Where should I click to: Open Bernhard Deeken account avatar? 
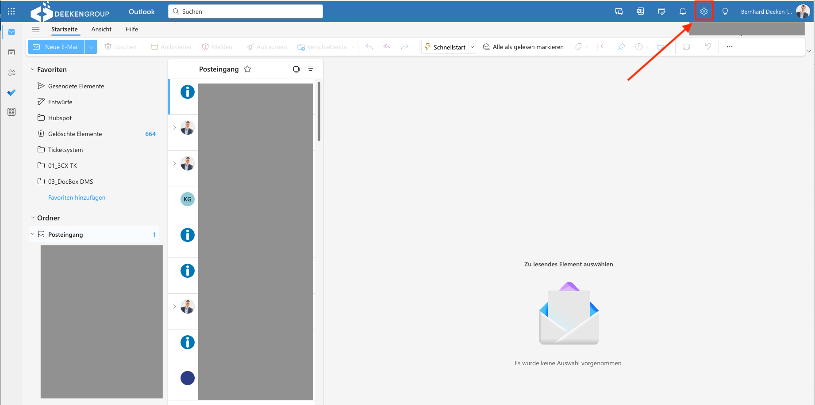pos(803,11)
